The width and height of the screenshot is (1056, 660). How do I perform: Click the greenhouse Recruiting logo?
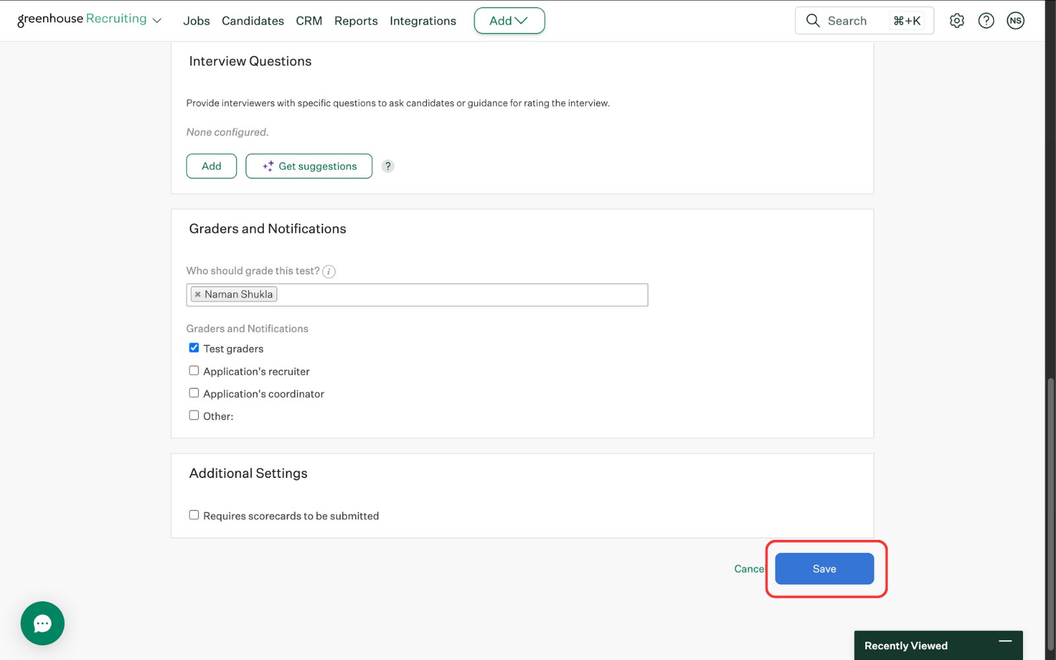coord(82,19)
